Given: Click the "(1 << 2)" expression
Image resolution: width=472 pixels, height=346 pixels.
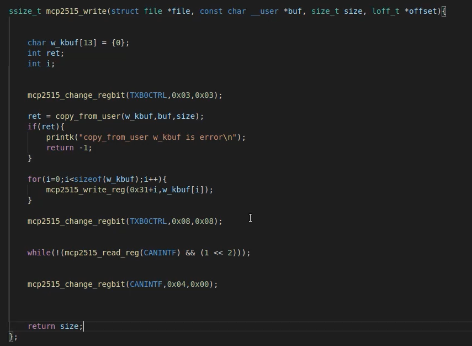Looking at the screenshot, I should click(218, 253).
